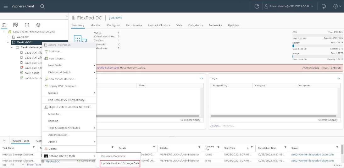The image size is (344, 168).
Task: Open the Networks tab
Action: tap(215, 25)
